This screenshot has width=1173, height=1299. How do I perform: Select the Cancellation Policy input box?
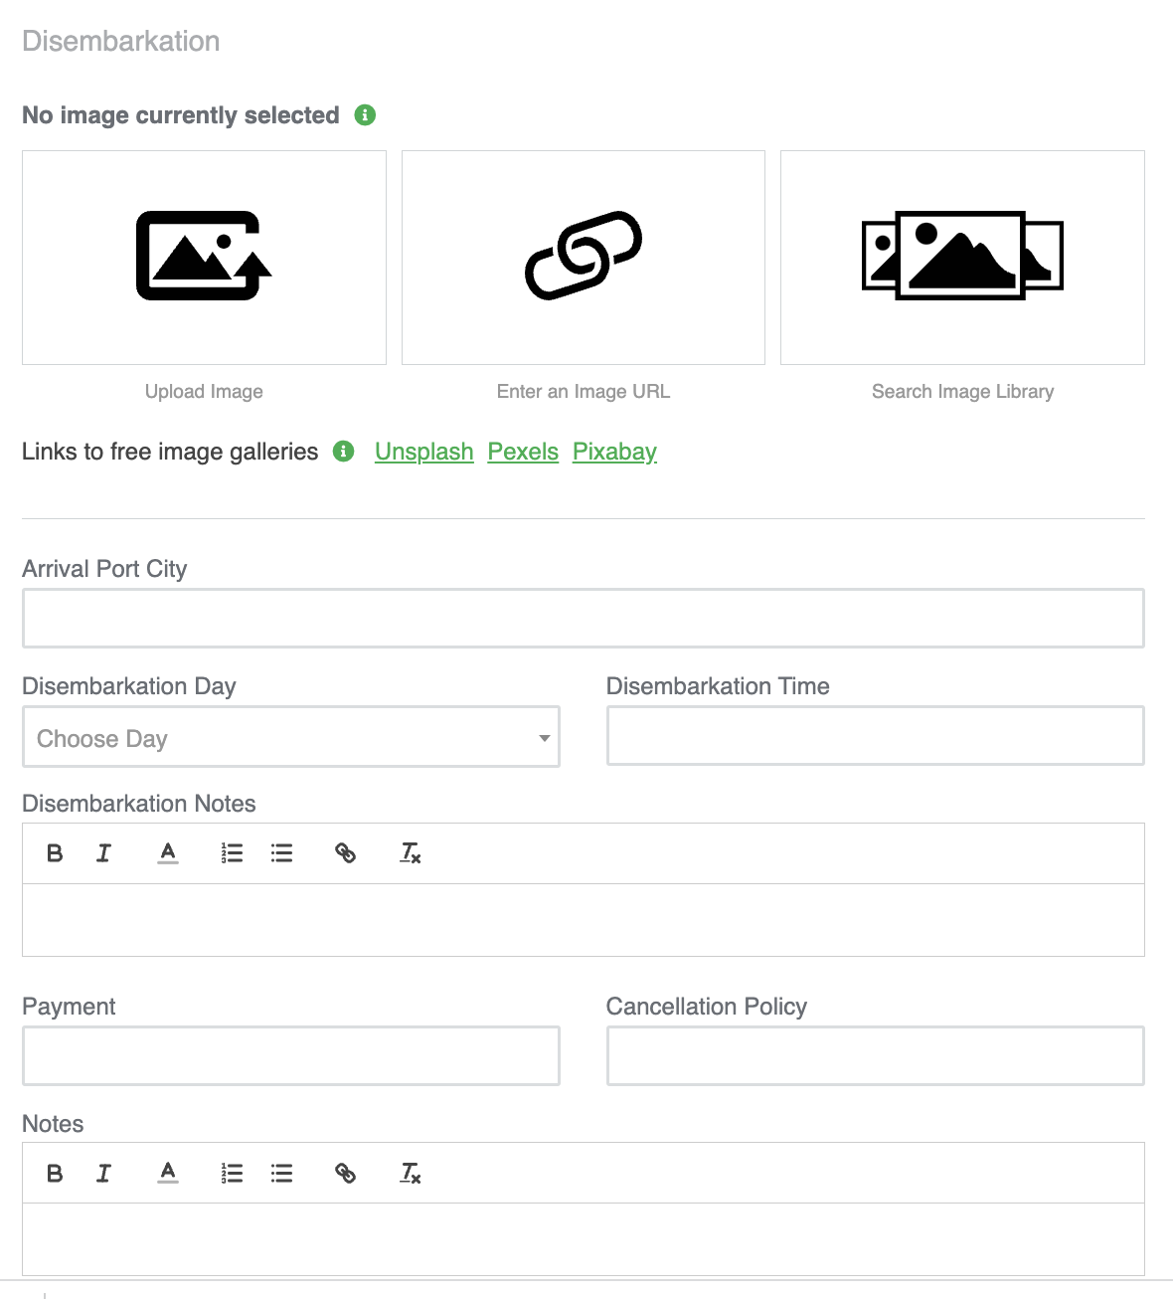(x=876, y=1055)
